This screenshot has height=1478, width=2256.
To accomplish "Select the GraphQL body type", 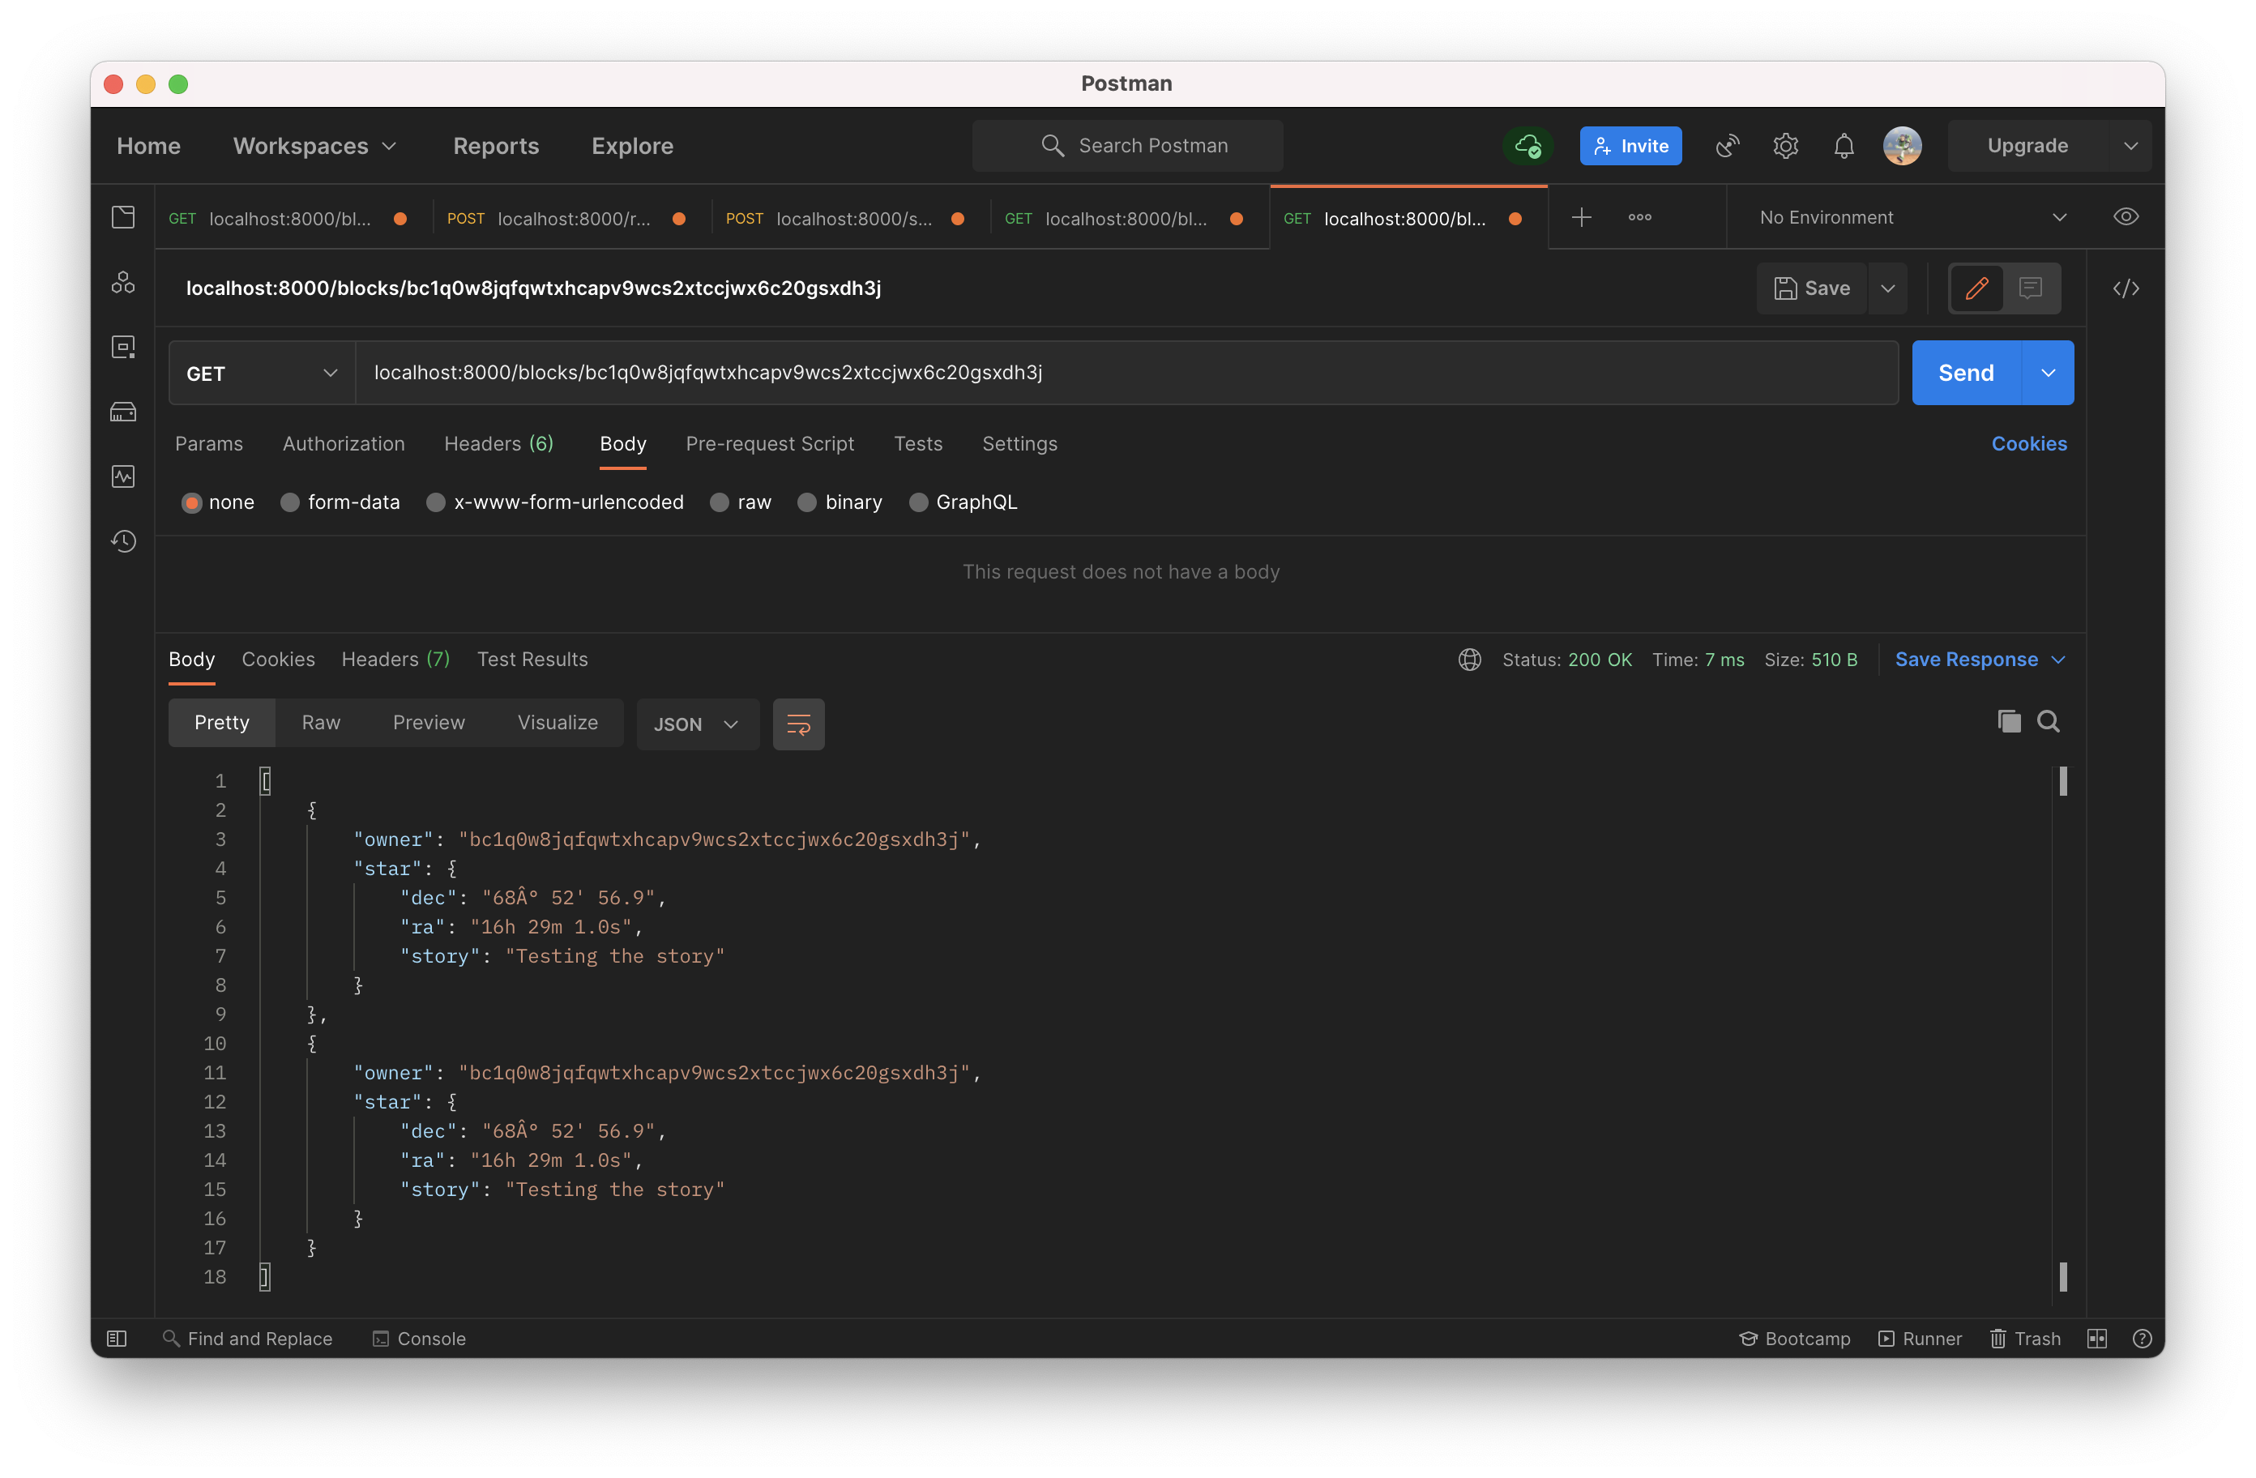I will pos(963,502).
